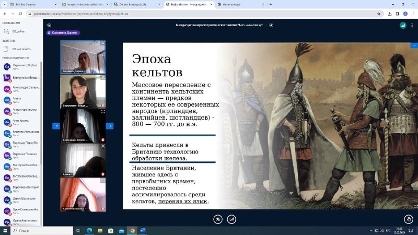The image size is (418, 235).
Task: Select user Александра Селезн in list
Action: tap(21, 89)
